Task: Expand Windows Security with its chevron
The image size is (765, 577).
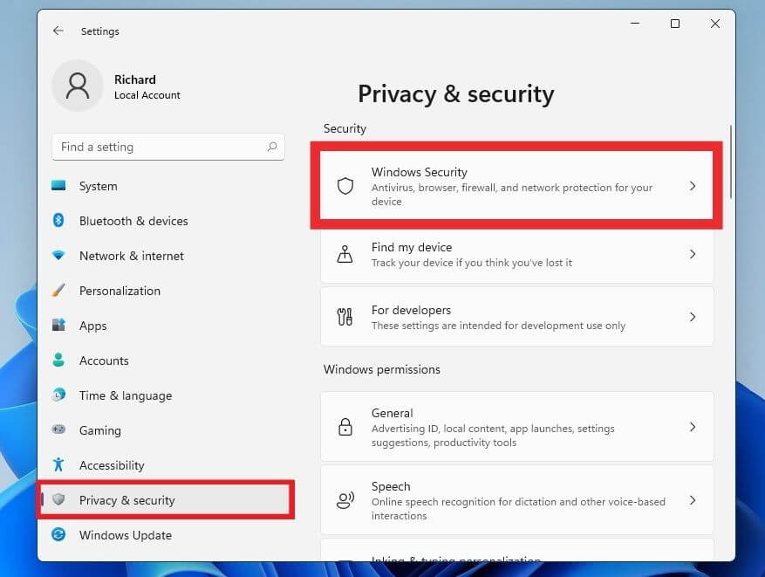Action: (693, 186)
